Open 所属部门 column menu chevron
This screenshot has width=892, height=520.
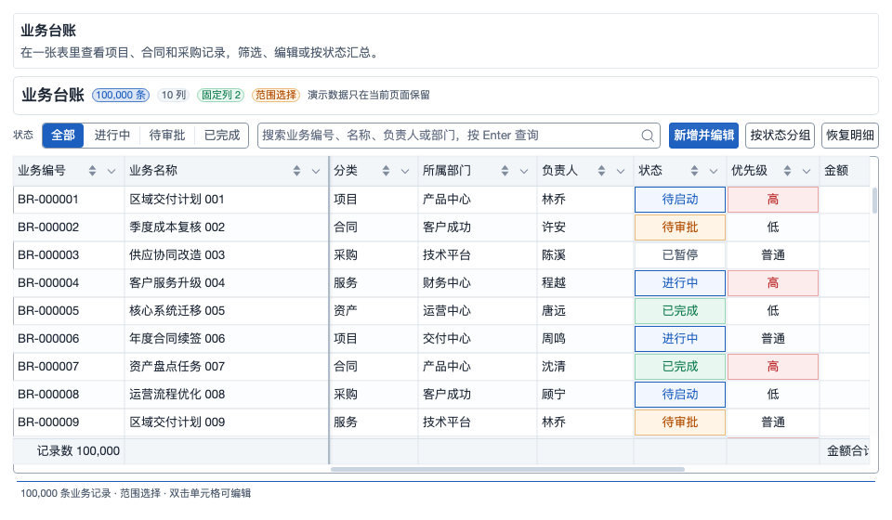tap(524, 171)
